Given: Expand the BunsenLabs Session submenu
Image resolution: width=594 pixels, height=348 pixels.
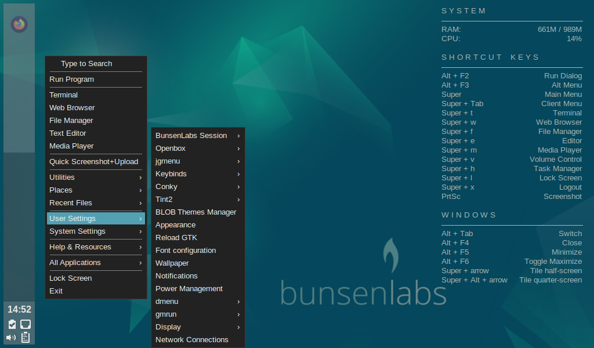Looking at the screenshot, I should coord(198,136).
